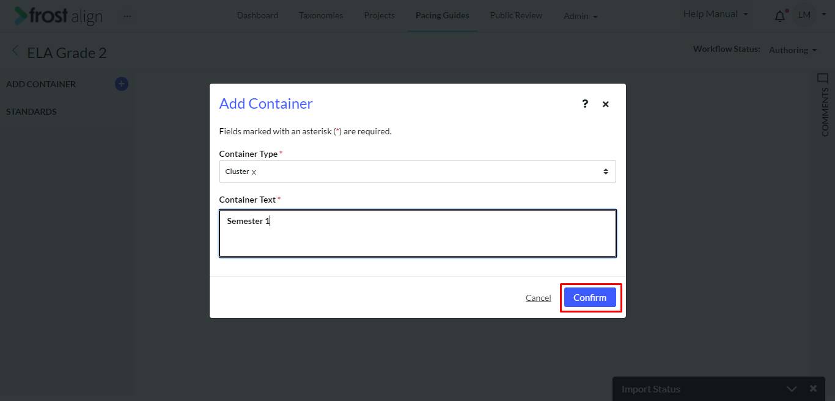Click the Cancel link

(538, 298)
